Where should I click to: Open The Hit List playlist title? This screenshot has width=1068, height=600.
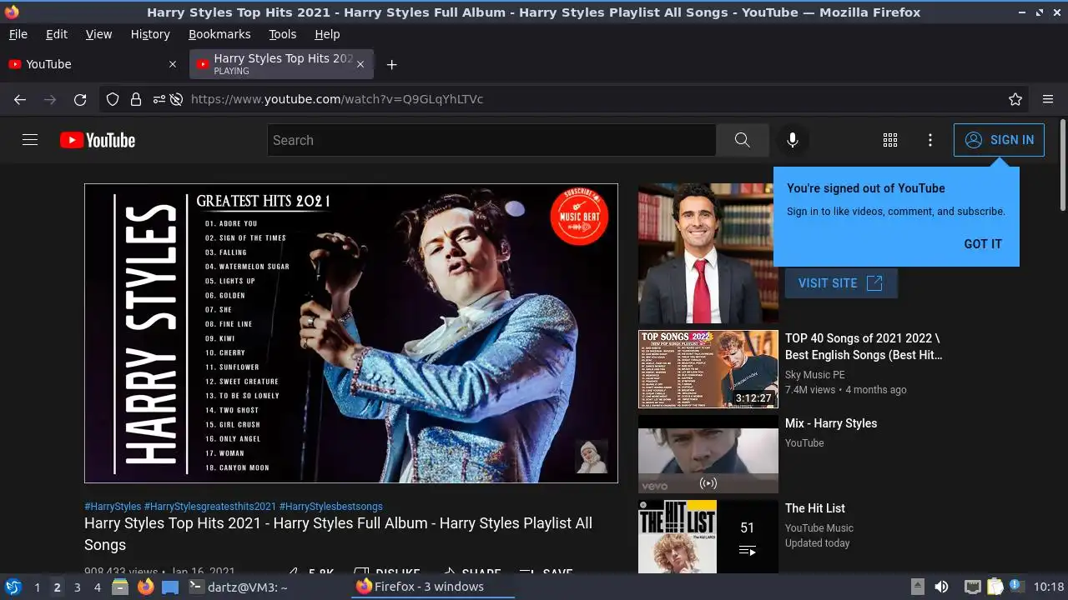[x=815, y=508]
